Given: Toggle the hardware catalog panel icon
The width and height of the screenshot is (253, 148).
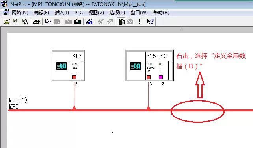Looking at the screenshot, I should pyautogui.click(x=121, y=22).
